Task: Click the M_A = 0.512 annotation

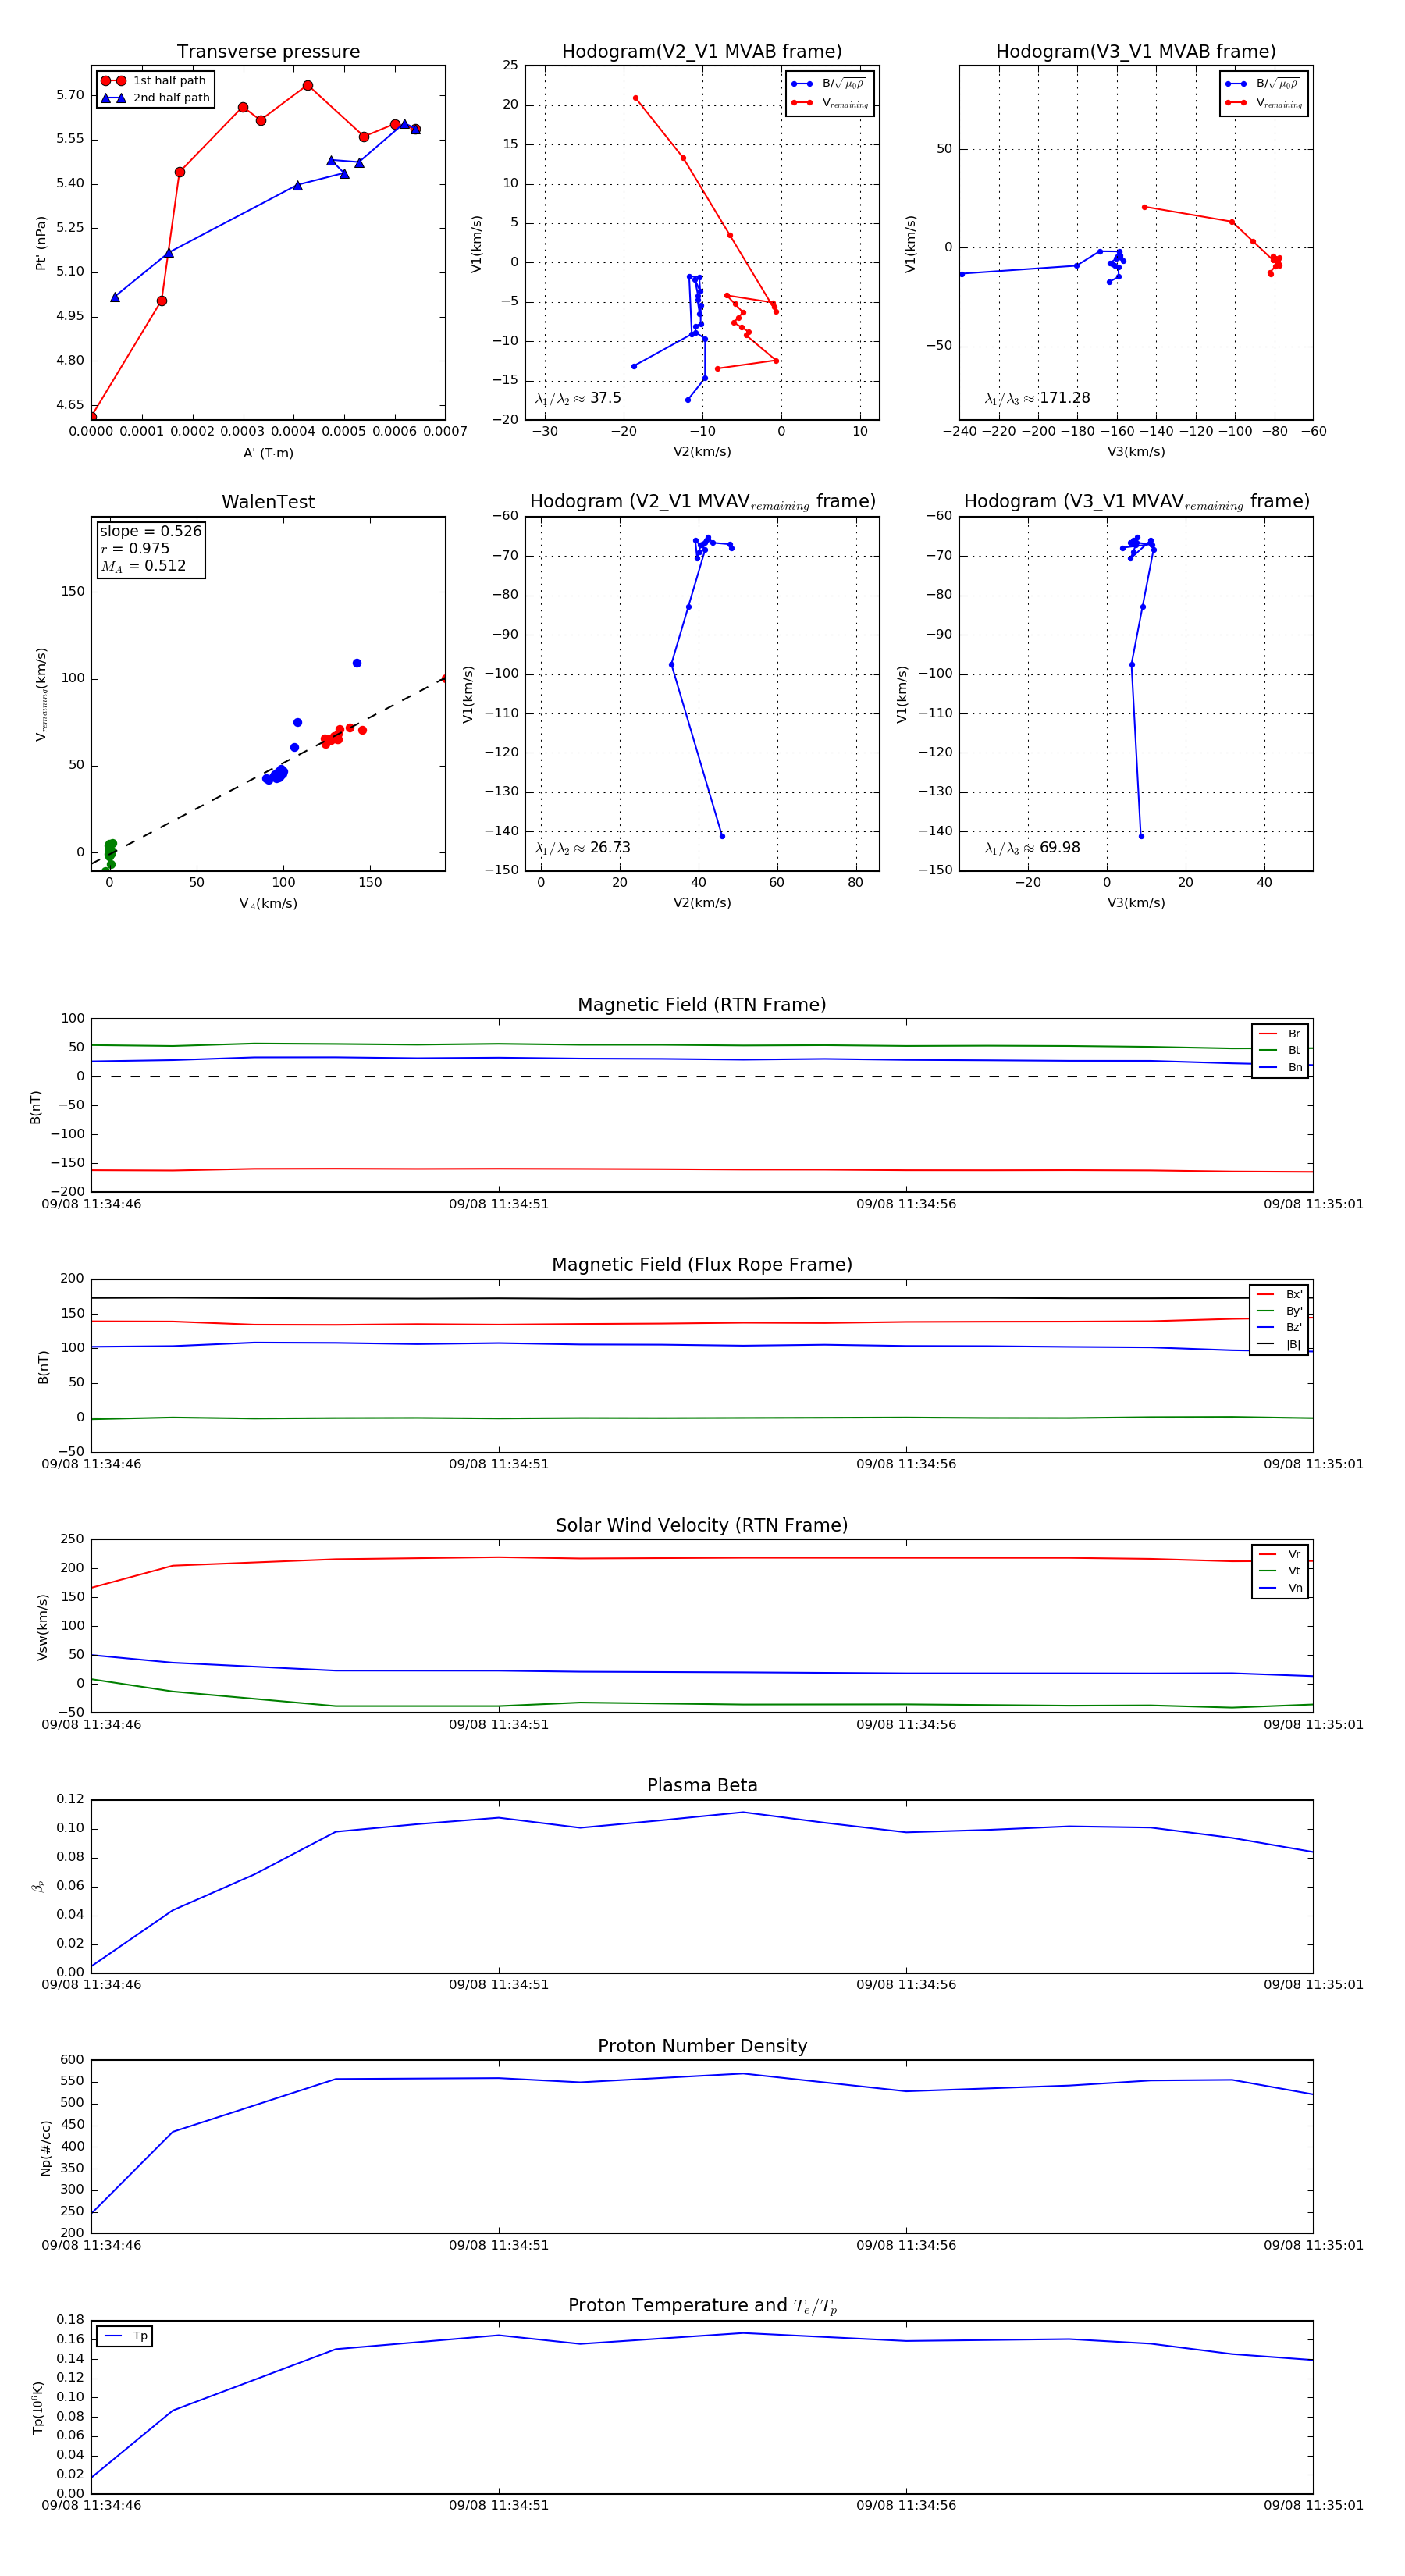Action: pos(143,566)
